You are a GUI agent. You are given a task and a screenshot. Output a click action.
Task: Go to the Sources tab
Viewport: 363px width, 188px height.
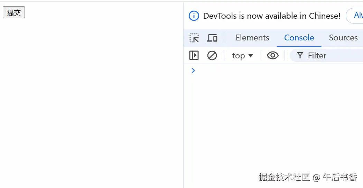tap(343, 38)
